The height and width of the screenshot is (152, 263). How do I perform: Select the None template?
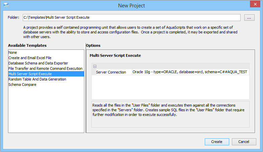click(x=13, y=52)
